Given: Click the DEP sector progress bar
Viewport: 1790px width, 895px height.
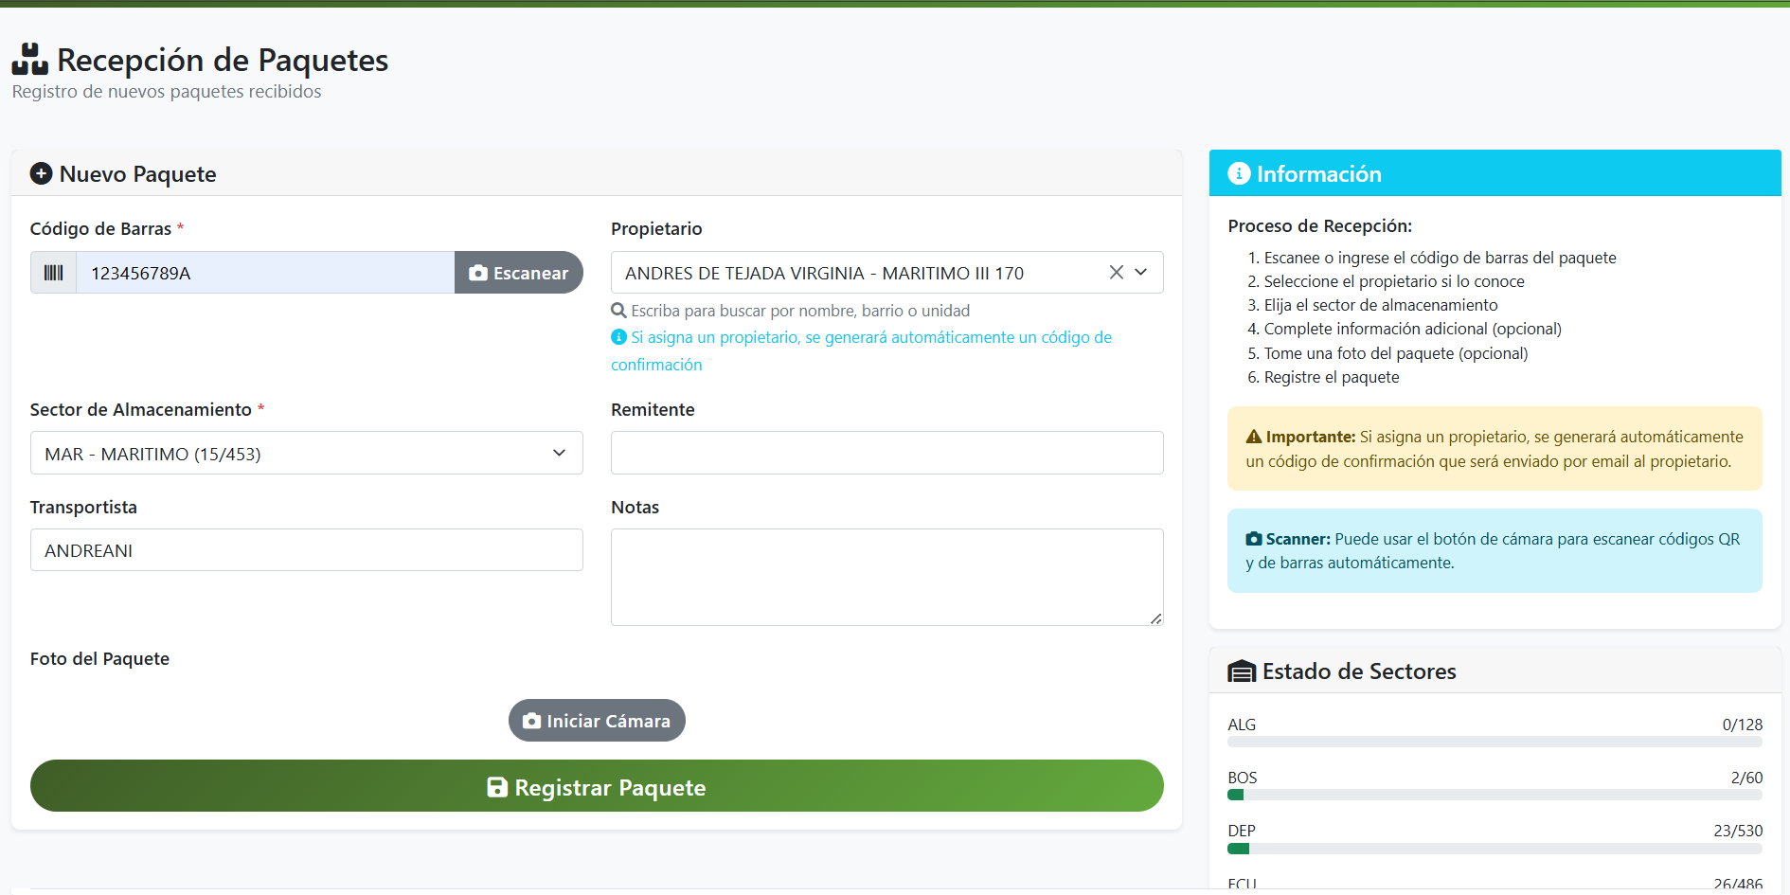Looking at the screenshot, I should pyautogui.click(x=1495, y=849).
